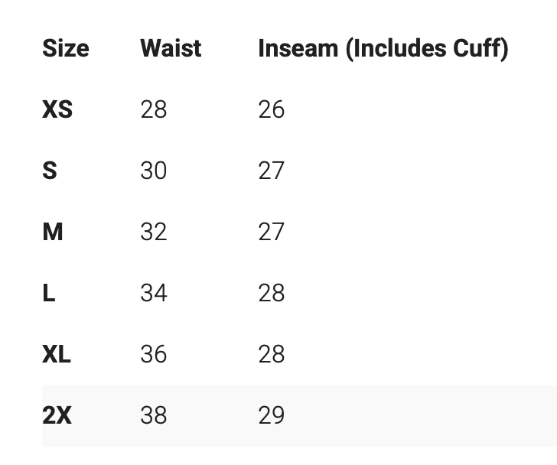Screen dimensions: 557x465
Task: Click the Inseam (Includes Cuff) header
Action: click(383, 48)
